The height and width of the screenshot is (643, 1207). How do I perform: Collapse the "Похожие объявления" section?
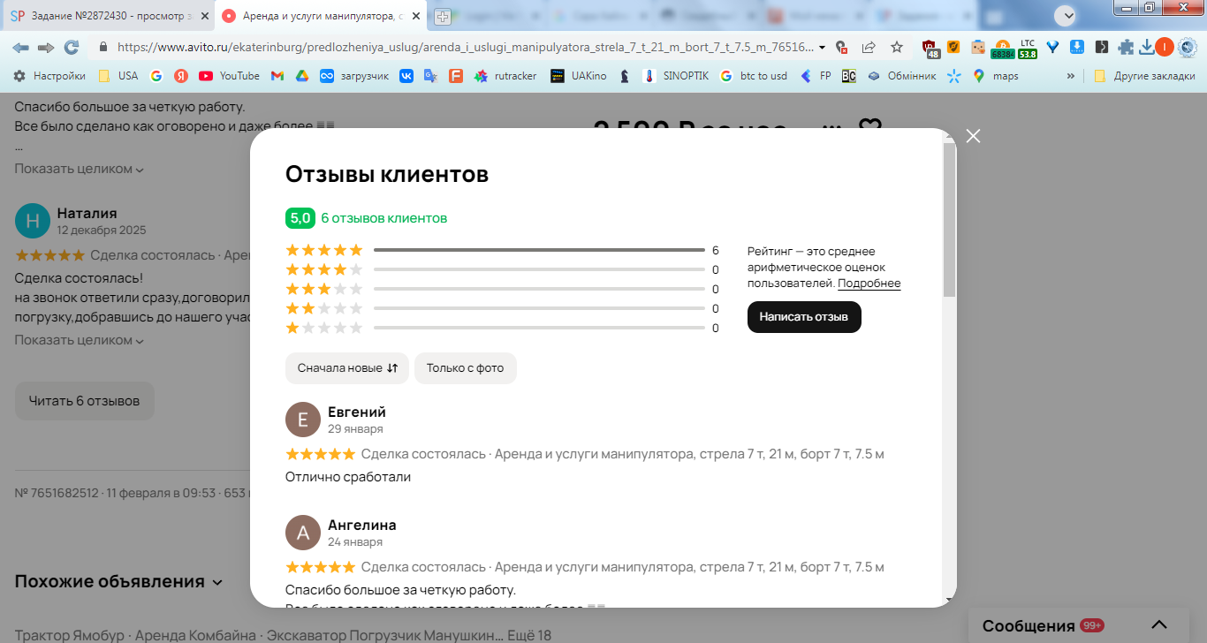click(x=119, y=581)
